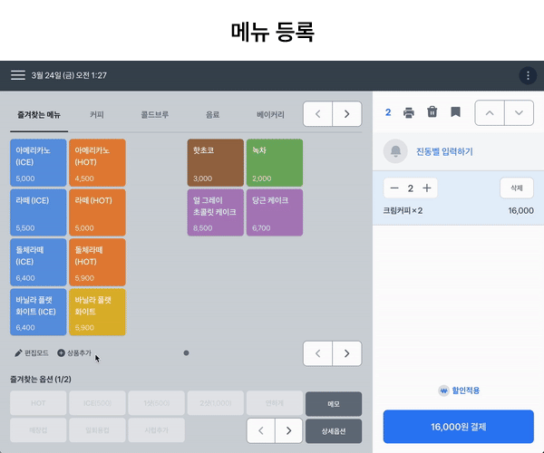This screenshot has height=453, width=544.
Task: Click the bell icon for 진동벨
Action: [395, 151]
